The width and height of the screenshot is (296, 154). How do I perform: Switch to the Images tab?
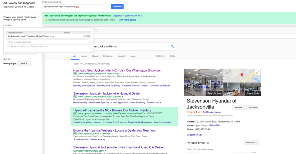[121, 56]
